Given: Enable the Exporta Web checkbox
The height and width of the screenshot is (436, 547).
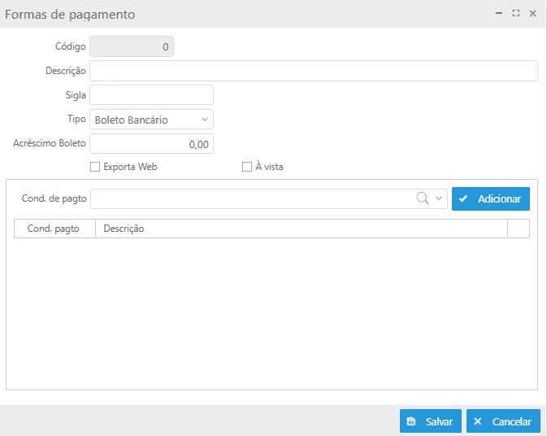Looking at the screenshot, I should point(95,167).
